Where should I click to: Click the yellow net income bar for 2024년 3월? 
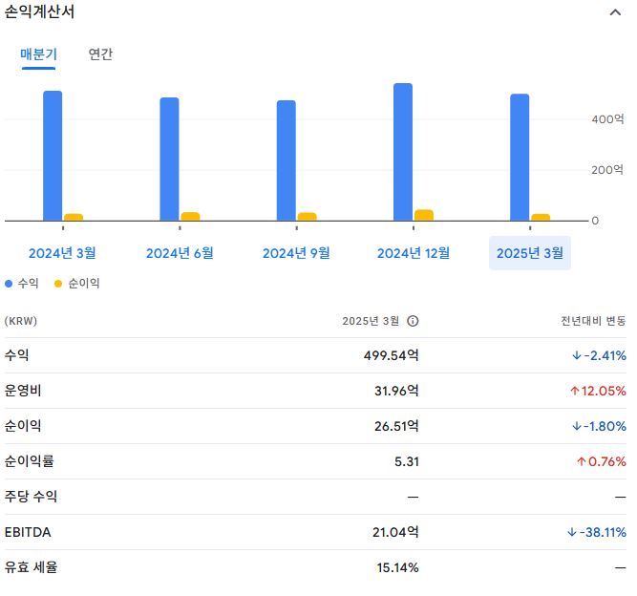coord(74,218)
